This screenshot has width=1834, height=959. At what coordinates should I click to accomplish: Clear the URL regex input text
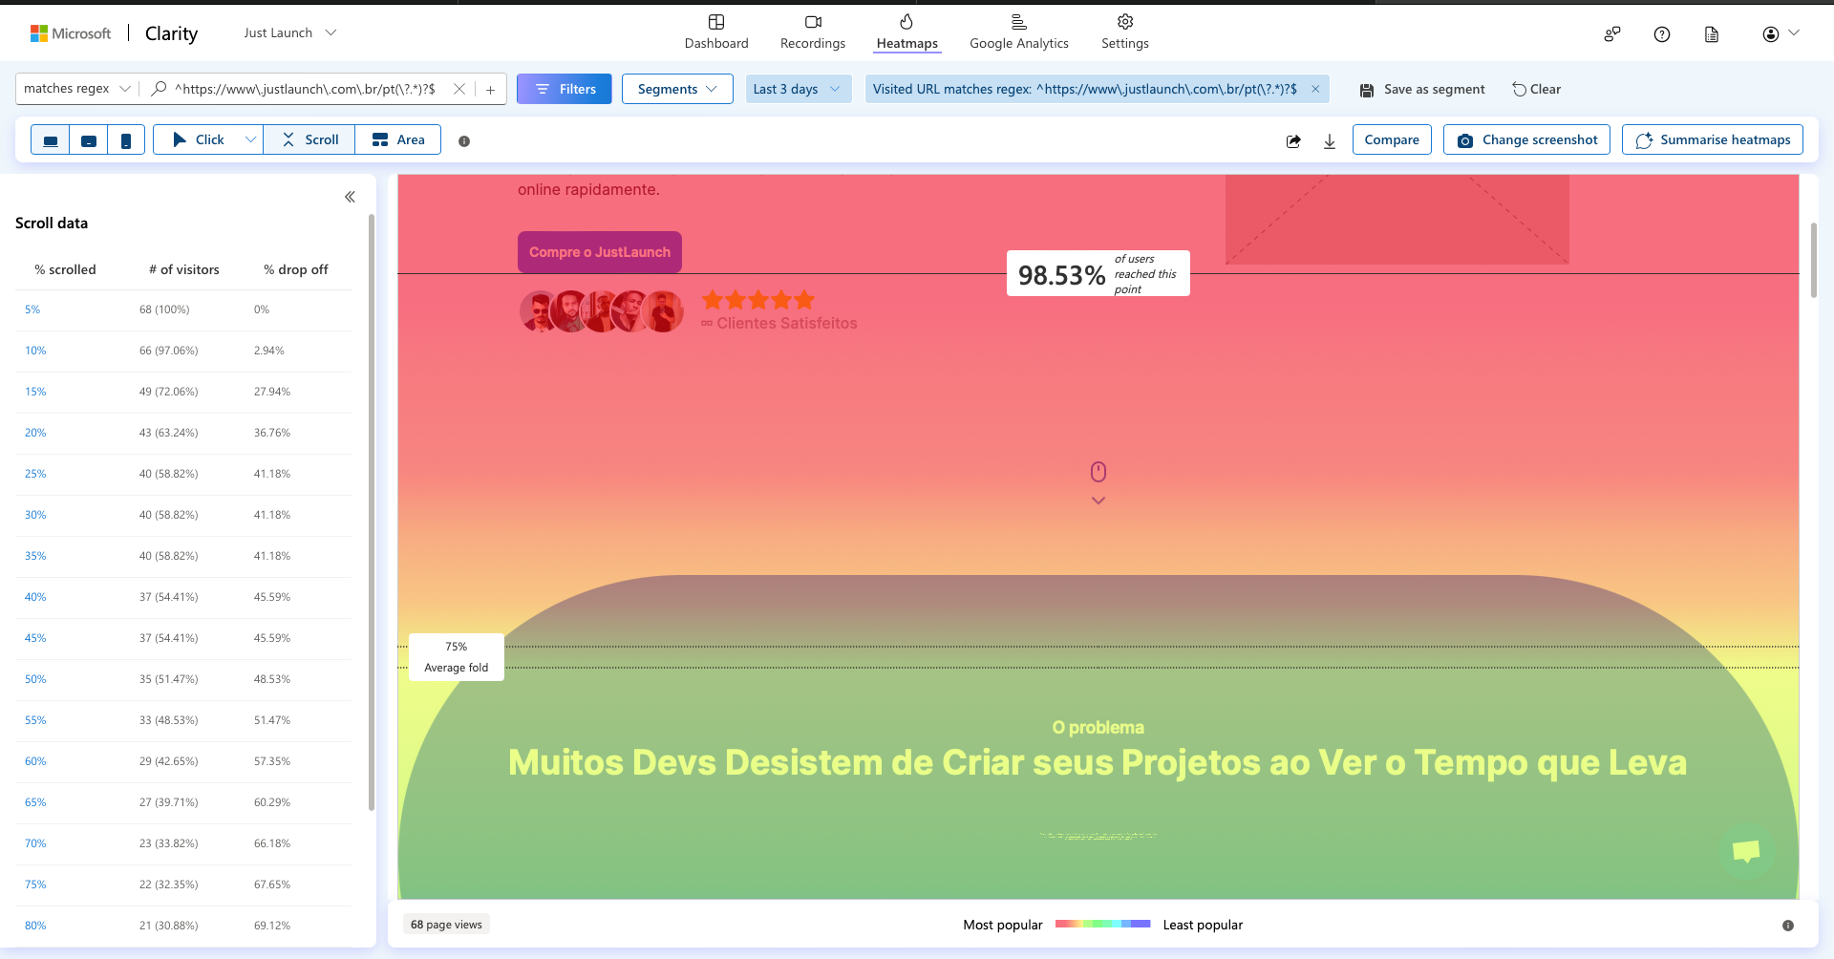[x=459, y=89]
